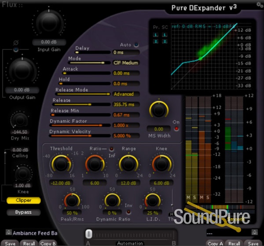
Task: Click the Release Min slider
Action: click(81, 115)
